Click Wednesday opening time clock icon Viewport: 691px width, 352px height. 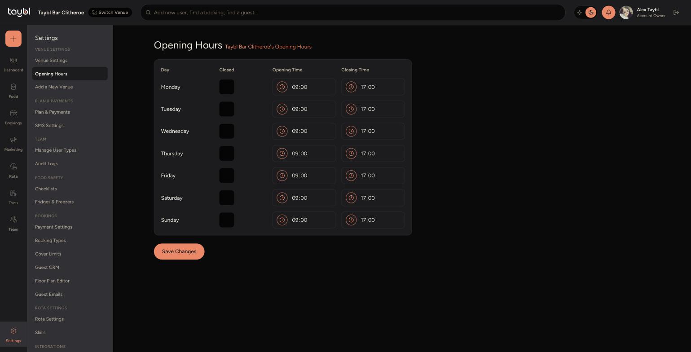point(282,131)
